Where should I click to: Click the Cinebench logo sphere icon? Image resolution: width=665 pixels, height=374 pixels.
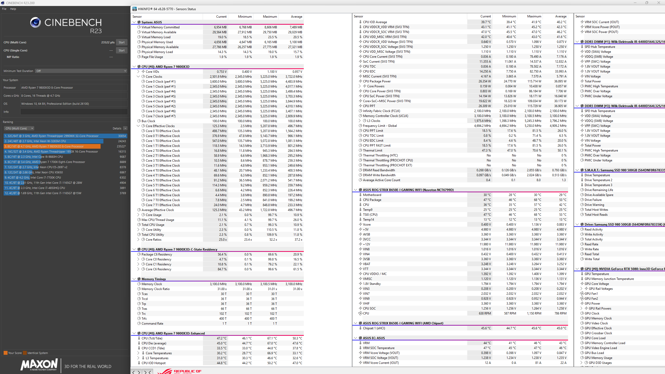36,23
